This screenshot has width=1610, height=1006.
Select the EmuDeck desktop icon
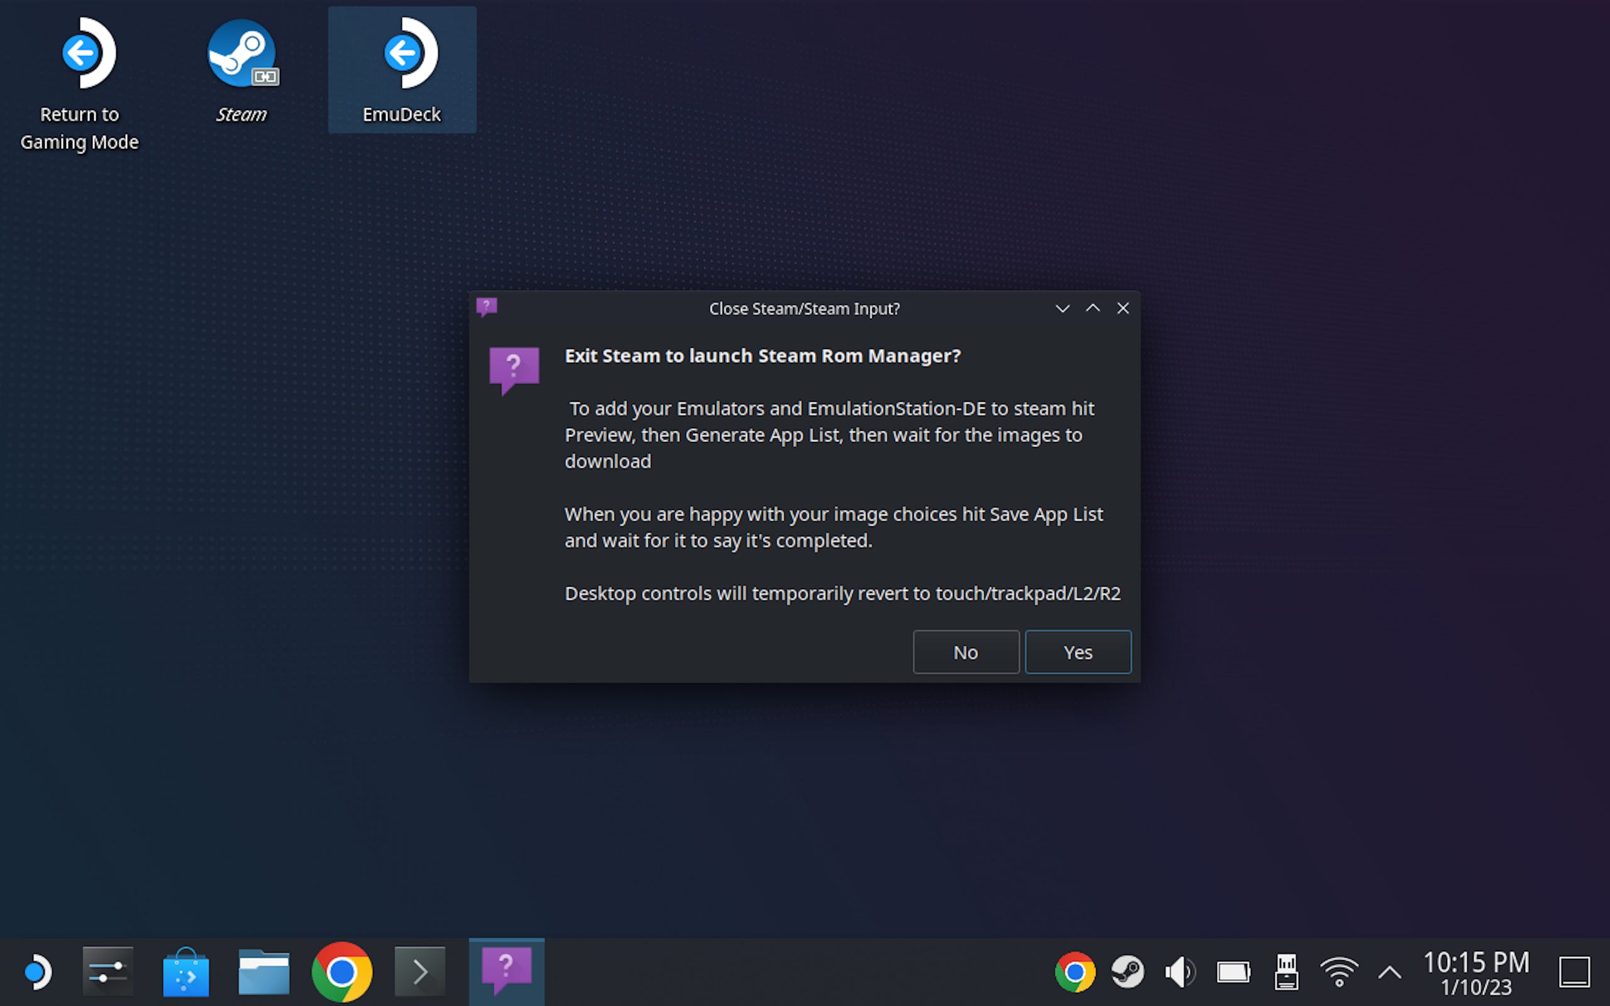tap(402, 70)
